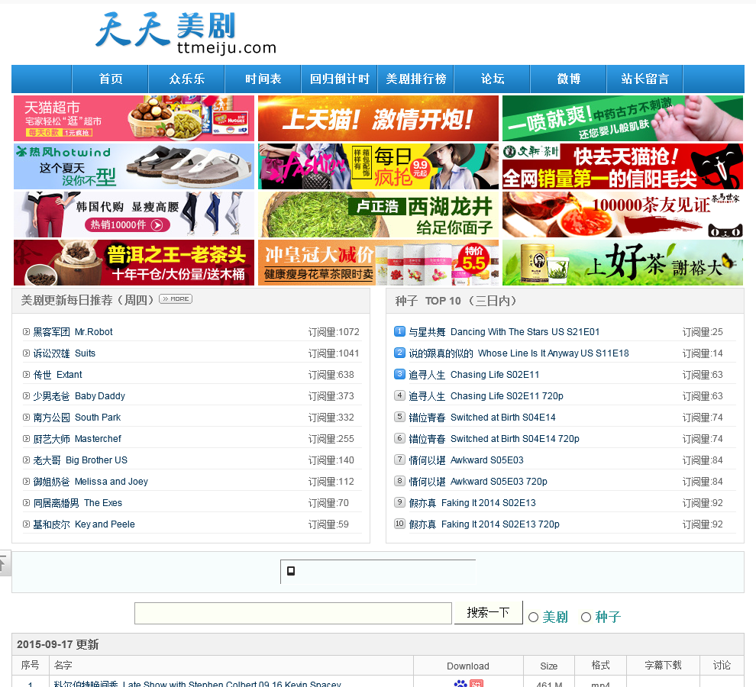Click rank 3 badge icon in TOP 10
Image resolution: width=756 pixels, height=687 pixels.
(x=399, y=373)
